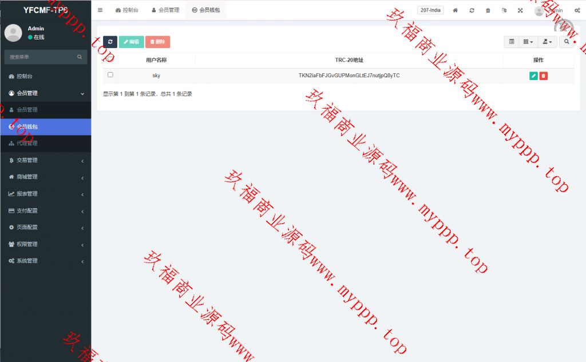Toggle fullscreen mode icon
The height and width of the screenshot is (362, 586).
(520, 10)
